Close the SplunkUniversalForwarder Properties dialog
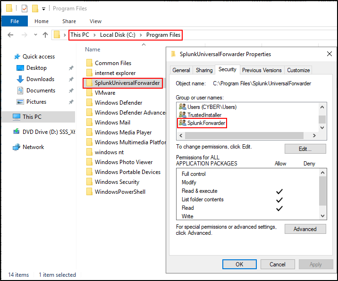 click(329, 54)
